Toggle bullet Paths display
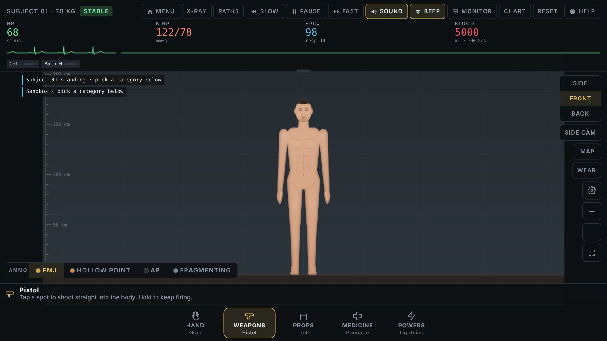This screenshot has height=341, width=607. 229,11
